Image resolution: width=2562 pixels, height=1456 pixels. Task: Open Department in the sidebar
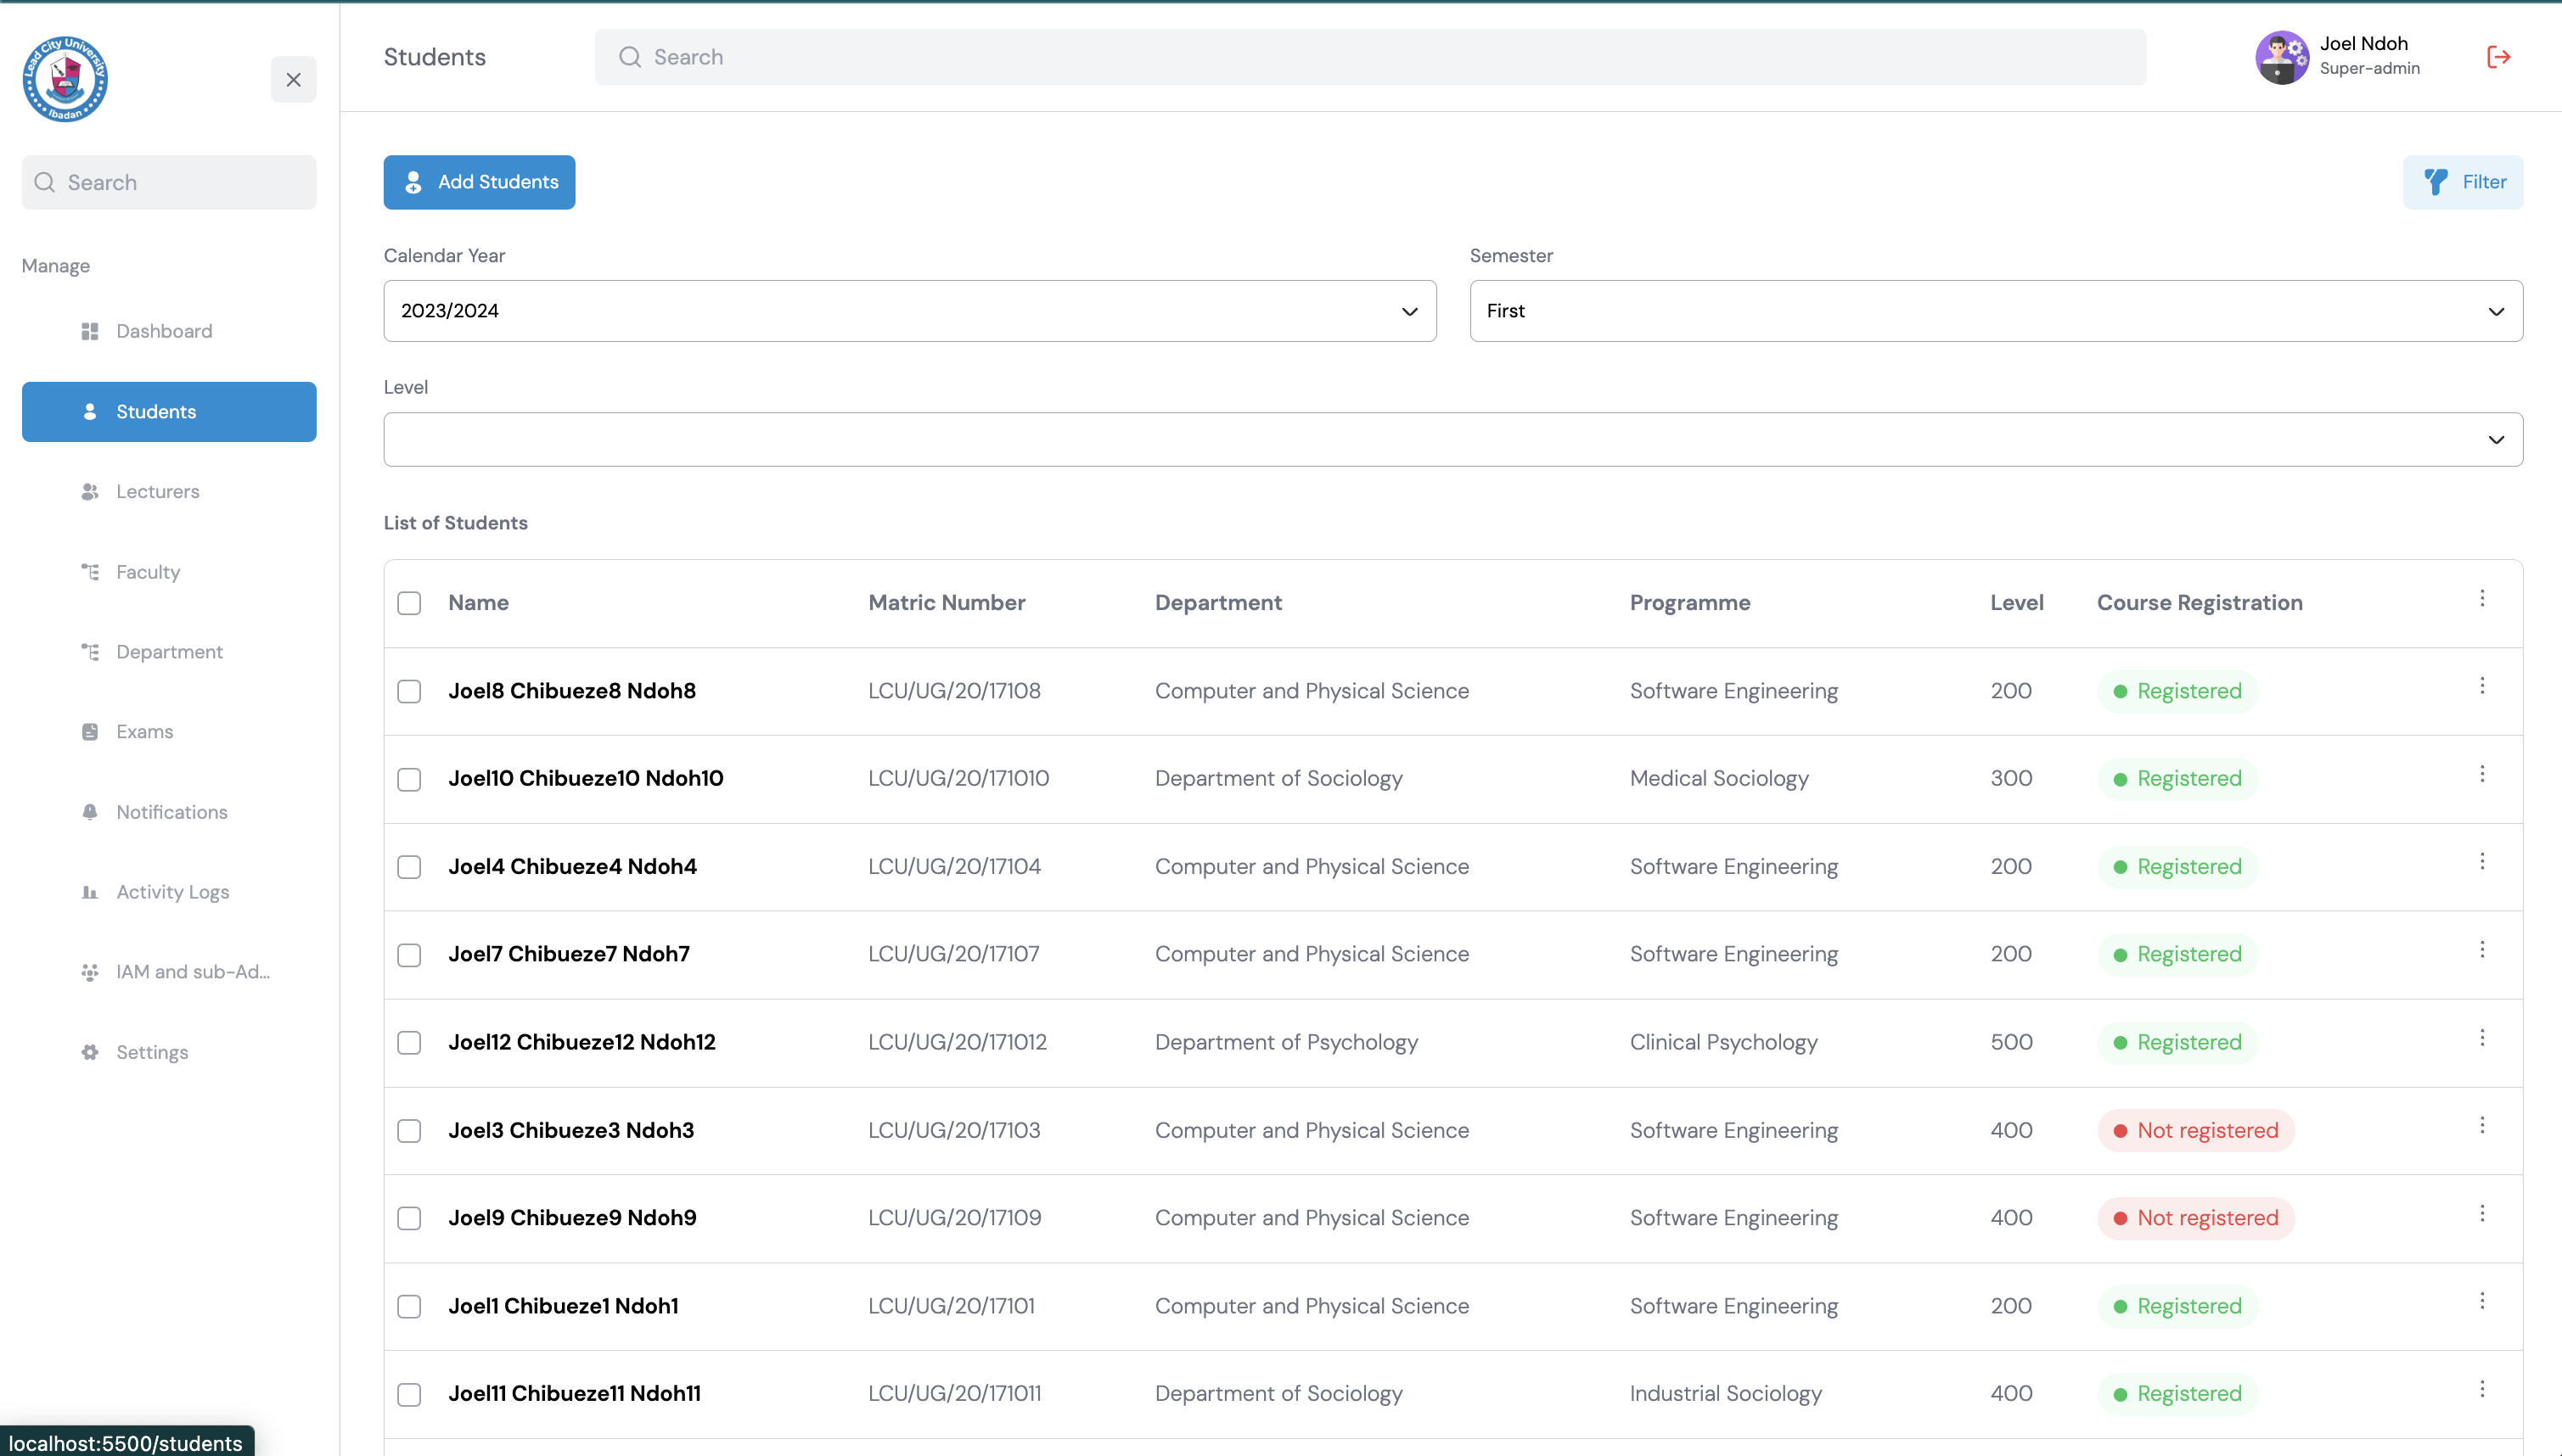tap(169, 652)
